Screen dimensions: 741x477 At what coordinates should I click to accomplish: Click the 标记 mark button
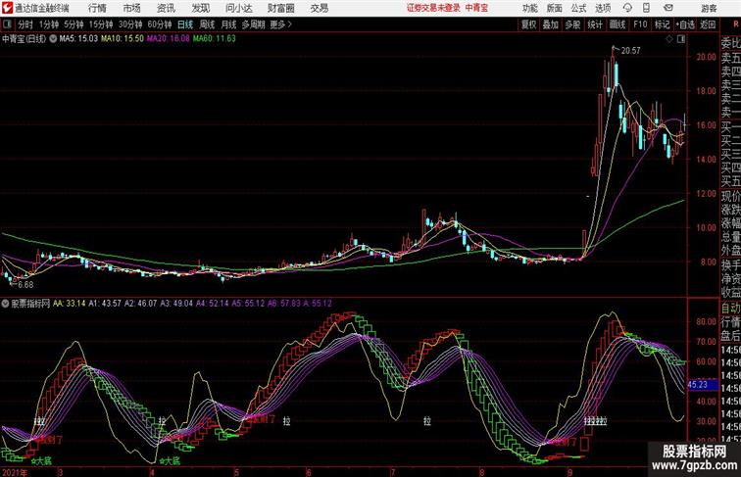662,24
